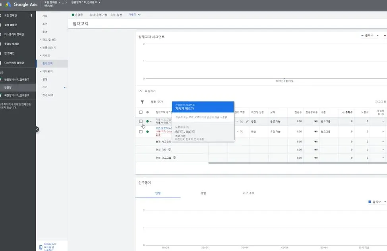Click the sort arrow on 클릭수 column

[343, 112]
